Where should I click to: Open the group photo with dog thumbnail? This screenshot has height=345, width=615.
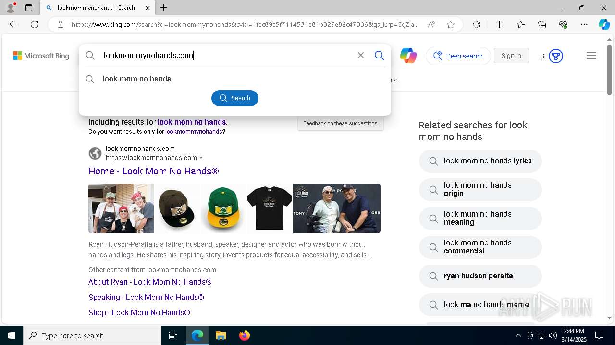coord(121,208)
